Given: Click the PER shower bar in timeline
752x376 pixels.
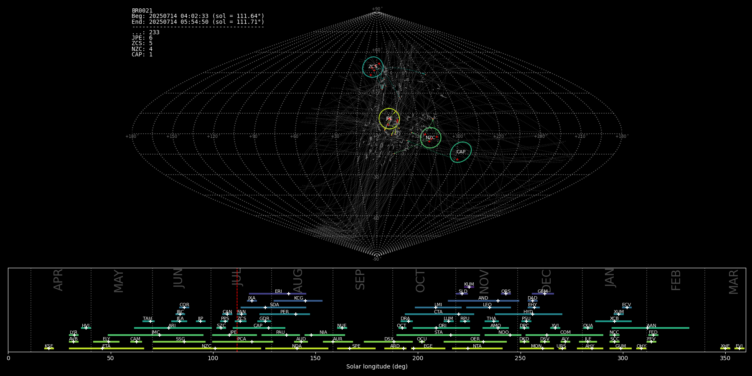Looking at the screenshot, I should pyautogui.click(x=285, y=314).
